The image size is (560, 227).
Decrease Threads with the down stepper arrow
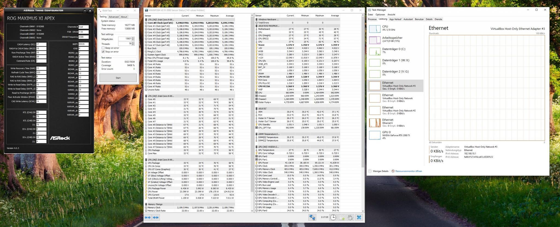(x=133, y=44)
